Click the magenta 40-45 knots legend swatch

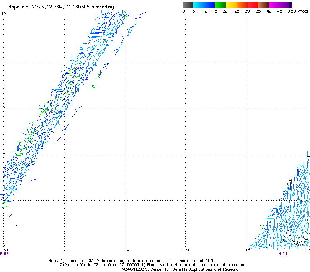(275, 5)
